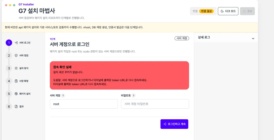The image size is (274, 140).
Task: Focus the 서버 계정 field containing root
Action: (x=84, y=104)
